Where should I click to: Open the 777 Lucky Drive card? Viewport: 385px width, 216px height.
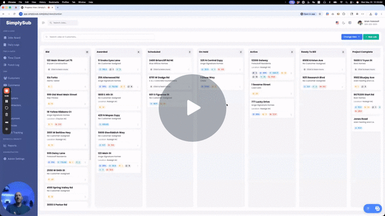pos(271,108)
